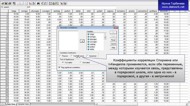Click the Go to Case toolbar icon
The height and width of the screenshot is (106, 190).
(x=30, y=3)
